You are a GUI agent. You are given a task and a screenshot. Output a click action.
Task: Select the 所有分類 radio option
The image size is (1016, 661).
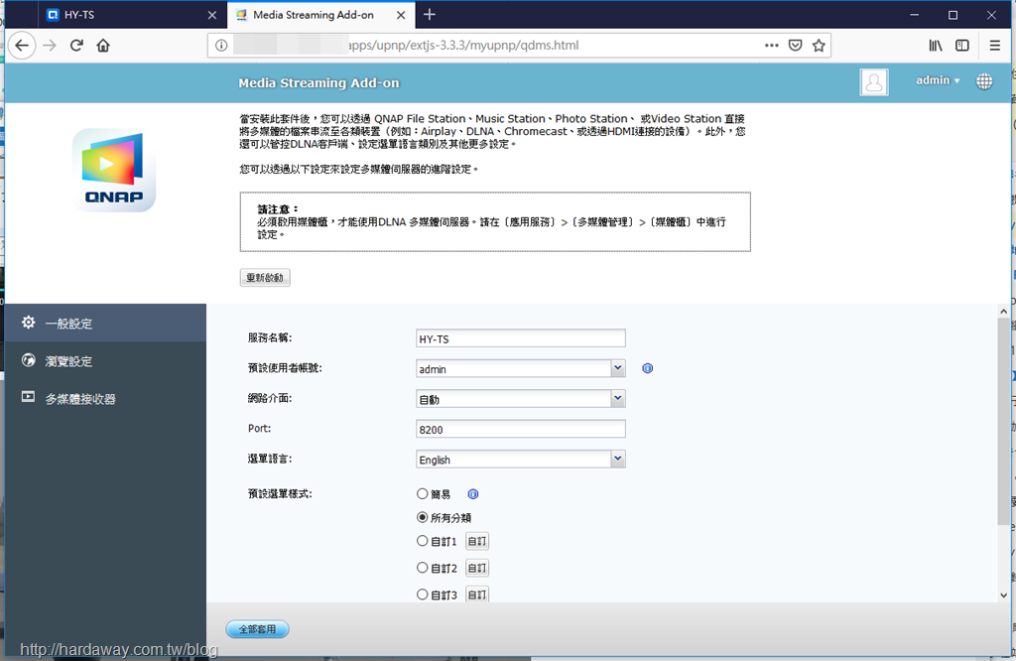(x=423, y=517)
